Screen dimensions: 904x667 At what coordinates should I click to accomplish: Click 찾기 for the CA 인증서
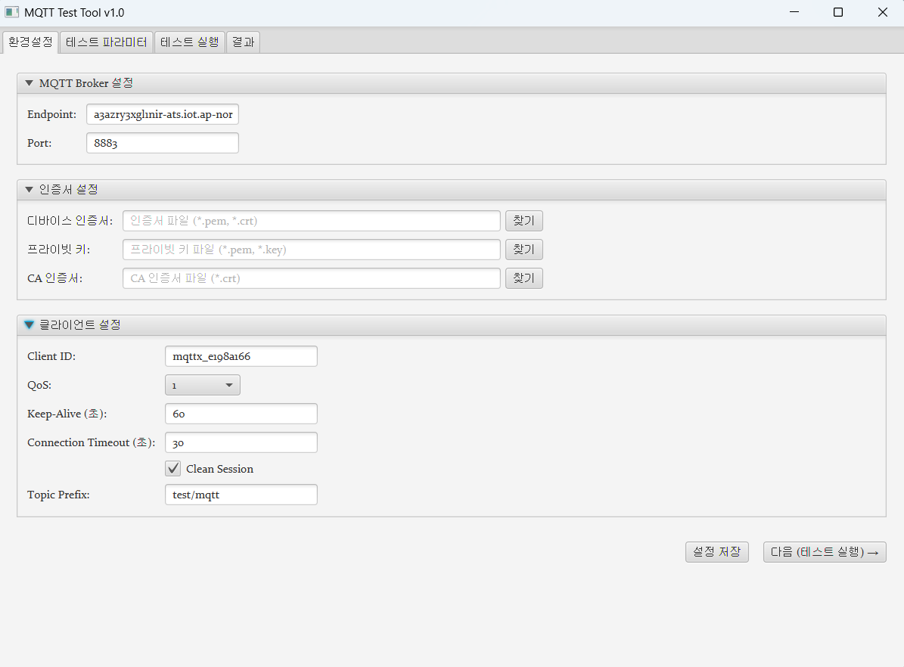[523, 278]
